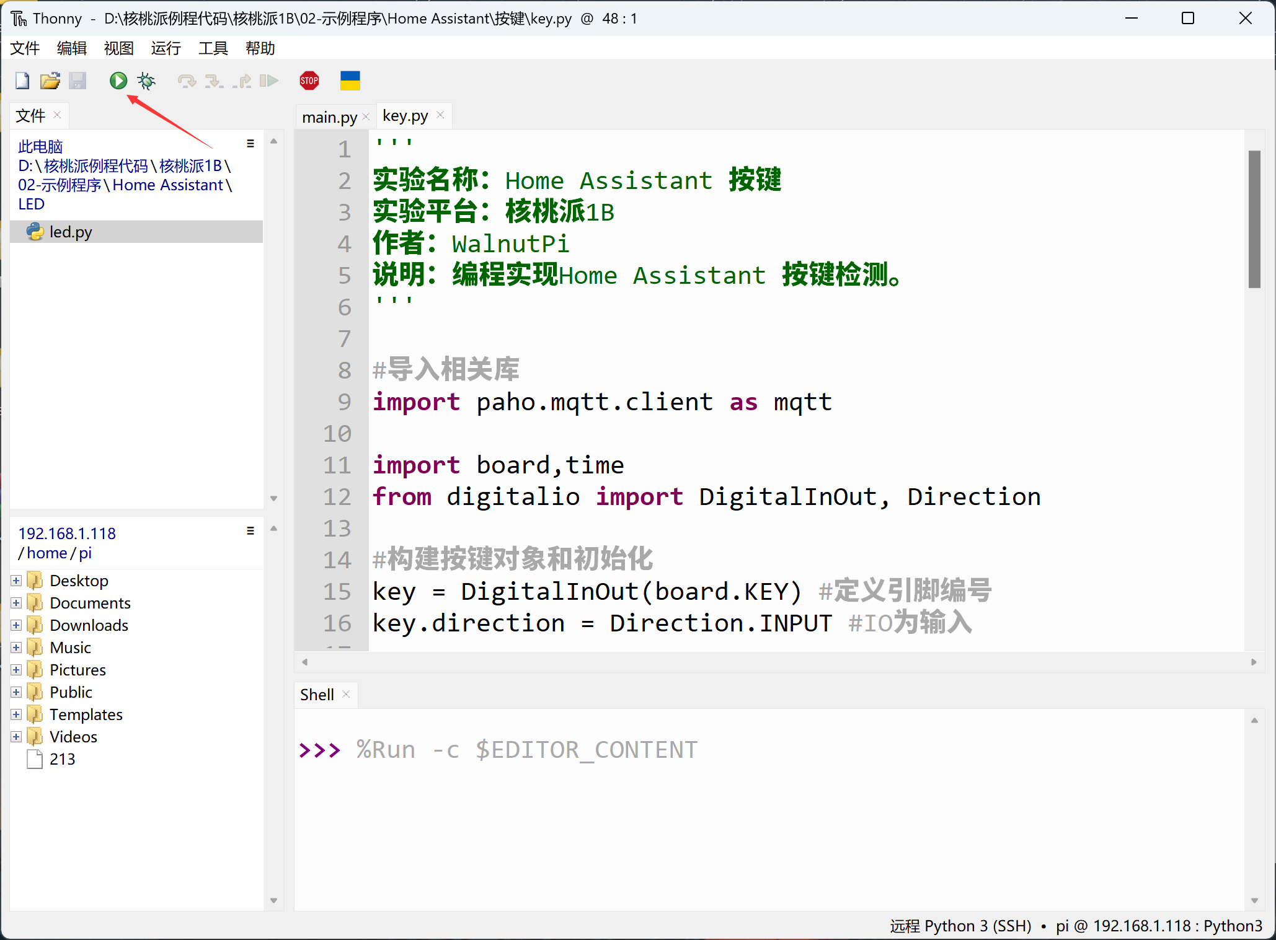Click the Thonny app icon in title bar
The height and width of the screenshot is (940, 1276).
pyautogui.click(x=19, y=19)
